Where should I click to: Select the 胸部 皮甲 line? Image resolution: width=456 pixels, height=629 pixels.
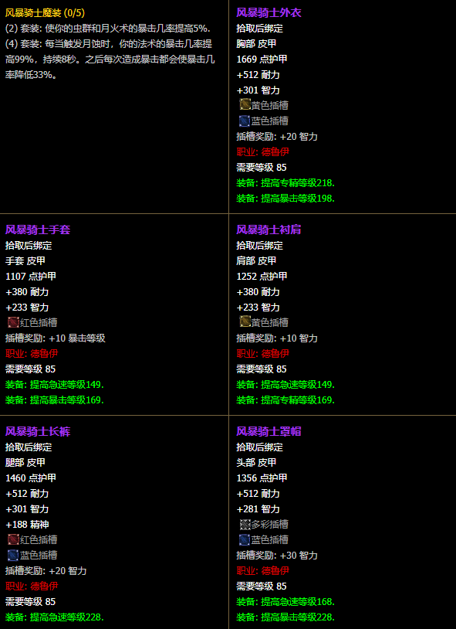click(x=256, y=44)
